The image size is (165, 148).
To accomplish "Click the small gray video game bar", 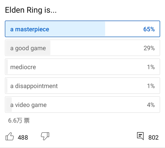I will 9,104.
